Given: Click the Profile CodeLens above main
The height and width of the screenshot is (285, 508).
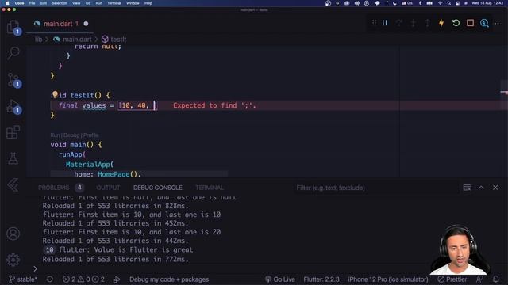Looking at the screenshot, I should point(90,135).
